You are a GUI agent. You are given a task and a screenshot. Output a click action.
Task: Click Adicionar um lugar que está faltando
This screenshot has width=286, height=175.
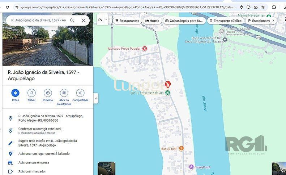tap(44, 153)
